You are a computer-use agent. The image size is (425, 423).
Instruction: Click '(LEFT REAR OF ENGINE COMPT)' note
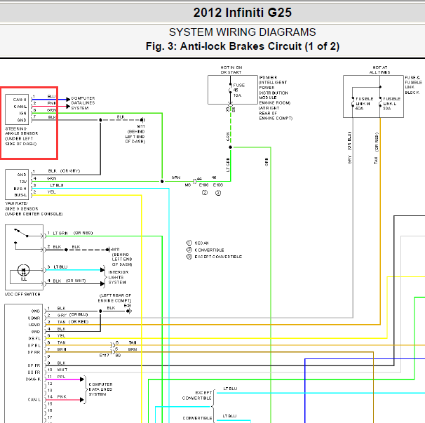click(114, 298)
